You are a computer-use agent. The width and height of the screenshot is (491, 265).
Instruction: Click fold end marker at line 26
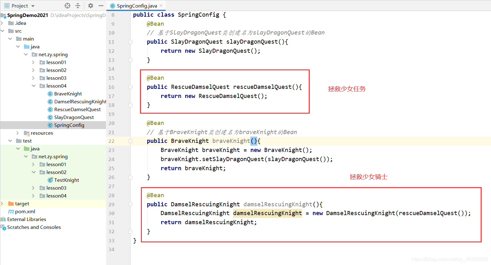130,177
